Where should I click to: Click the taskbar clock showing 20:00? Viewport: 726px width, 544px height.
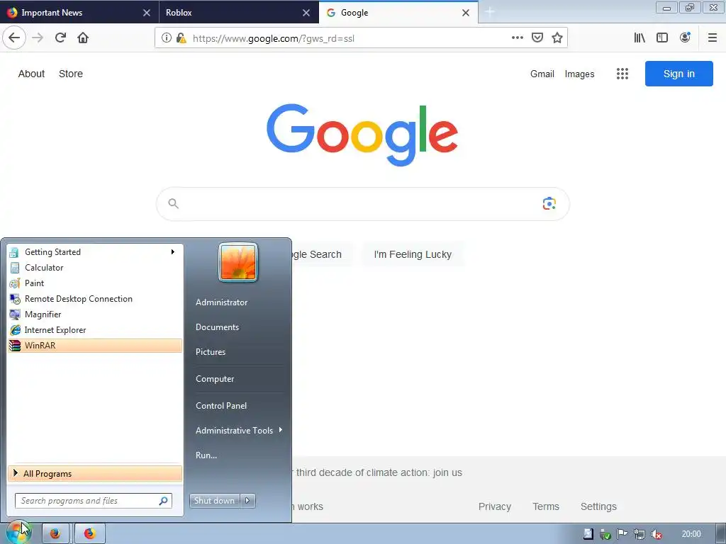691,534
